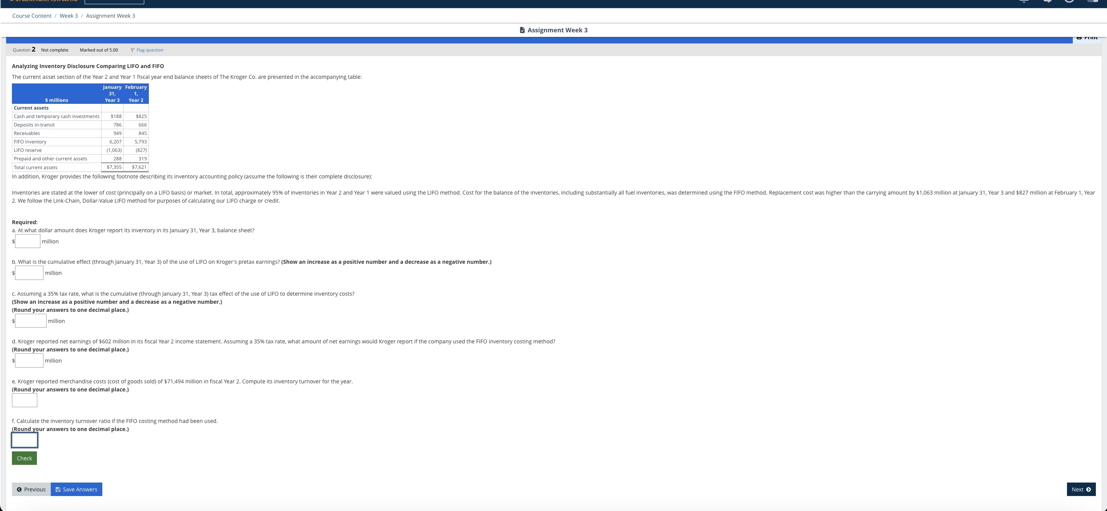The width and height of the screenshot is (1107, 511).
Task: Click the flag icon beside Flag question
Action: pos(133,50)
